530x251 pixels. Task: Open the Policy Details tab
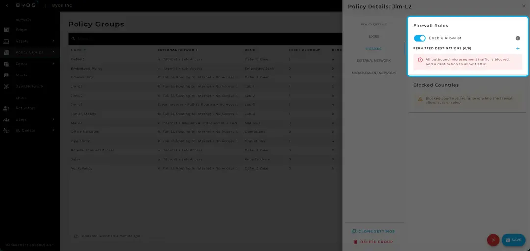[x=373, y=25]
